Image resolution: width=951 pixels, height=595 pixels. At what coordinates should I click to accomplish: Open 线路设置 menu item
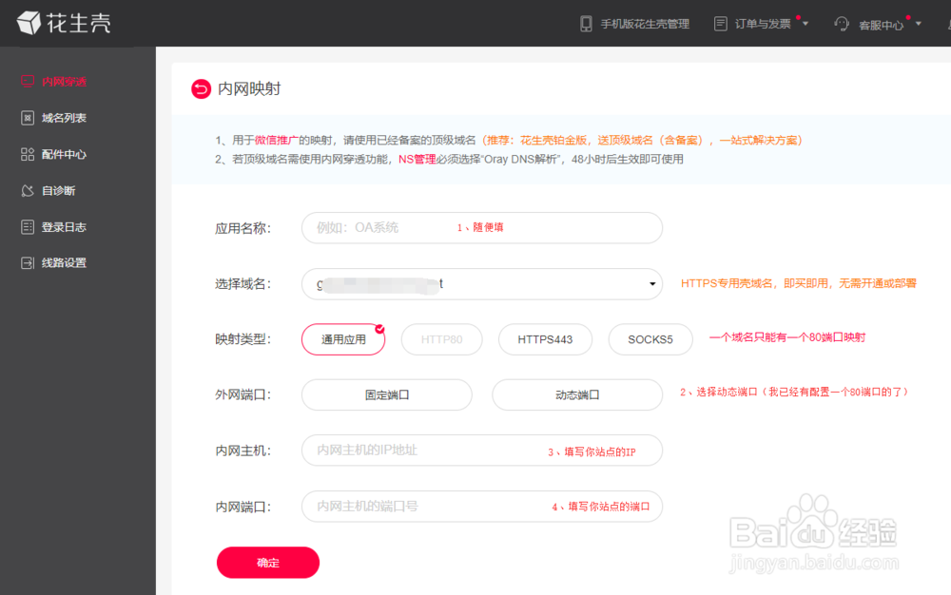coord(65,263)
